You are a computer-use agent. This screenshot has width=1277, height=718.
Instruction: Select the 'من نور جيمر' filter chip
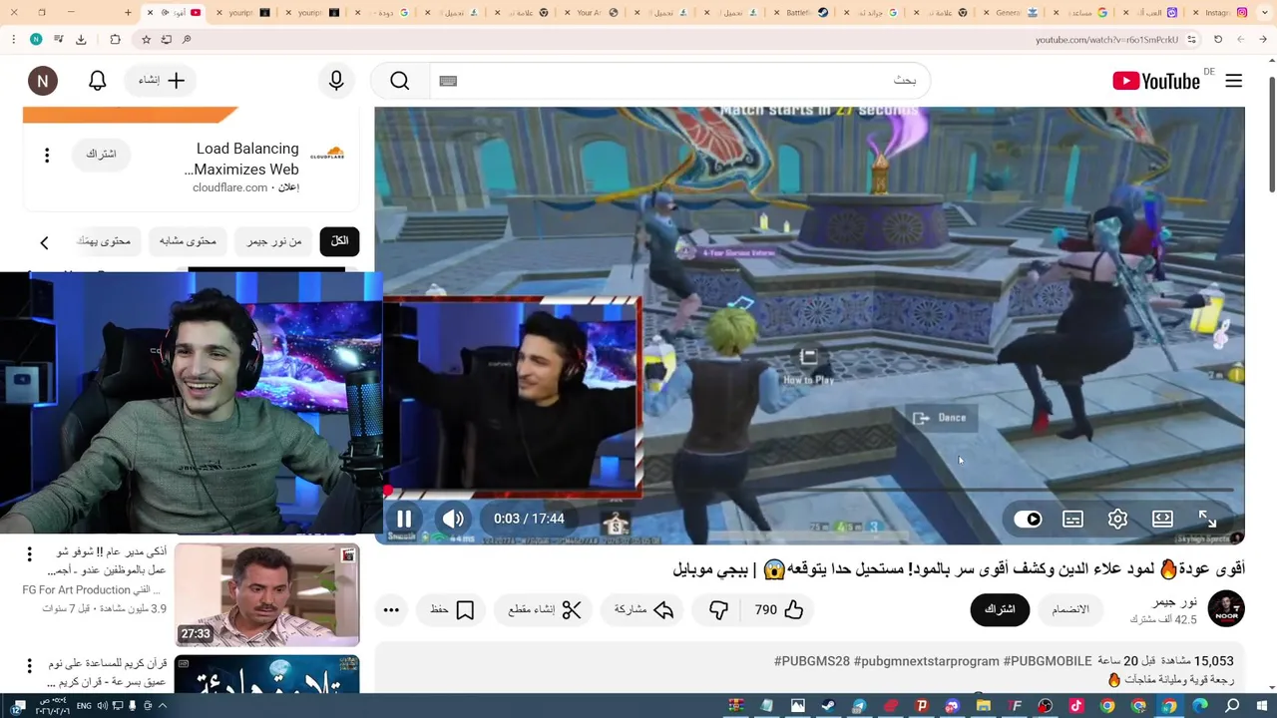pyautogui.click(x=273, y=241)
